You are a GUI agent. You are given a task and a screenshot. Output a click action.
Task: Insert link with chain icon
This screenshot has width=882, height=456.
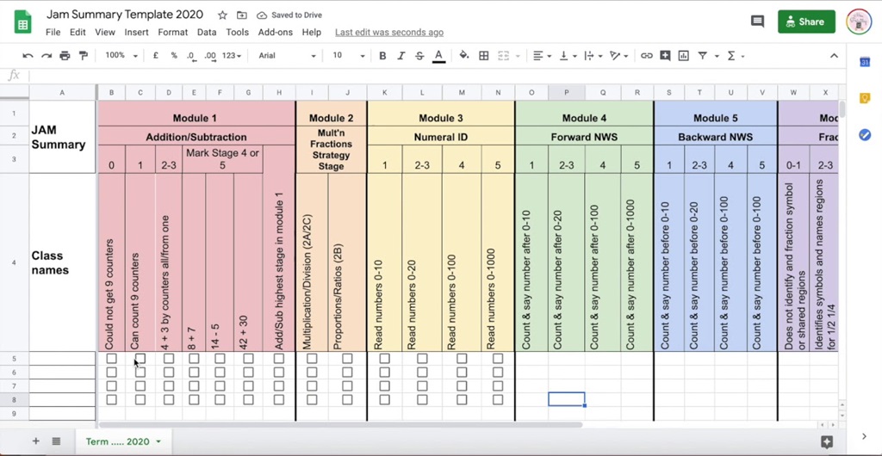point(647,56)
